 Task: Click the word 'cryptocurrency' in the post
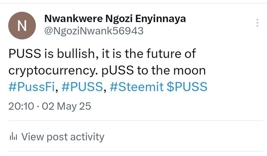pos(52,70)
